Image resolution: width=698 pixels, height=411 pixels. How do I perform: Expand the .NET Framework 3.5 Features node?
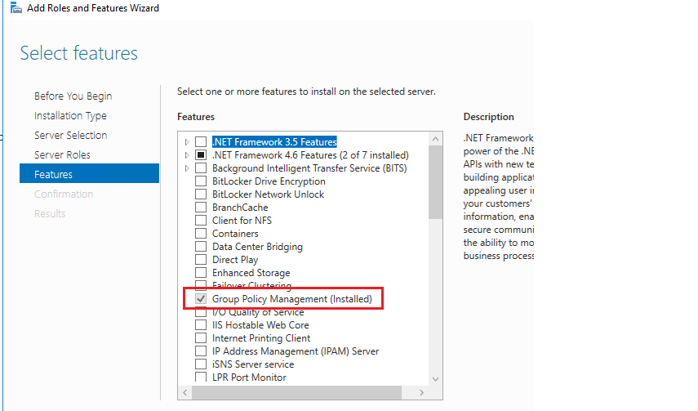click(x=187, y=142)
